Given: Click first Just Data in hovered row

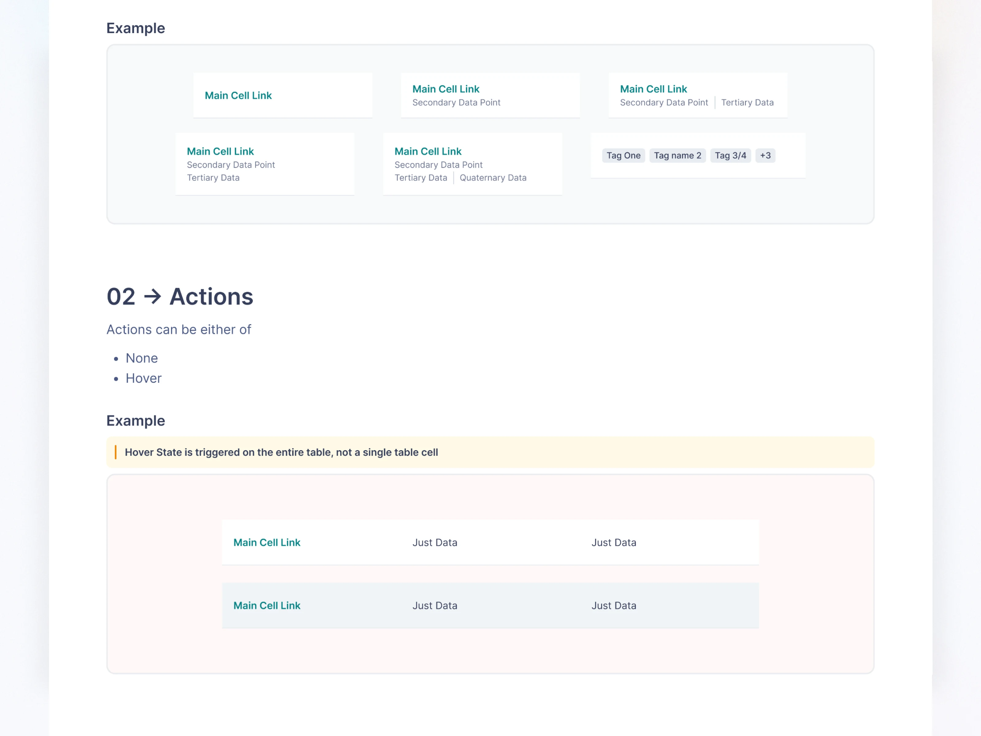Looking at the screenshot, I should tap(435, 606).
